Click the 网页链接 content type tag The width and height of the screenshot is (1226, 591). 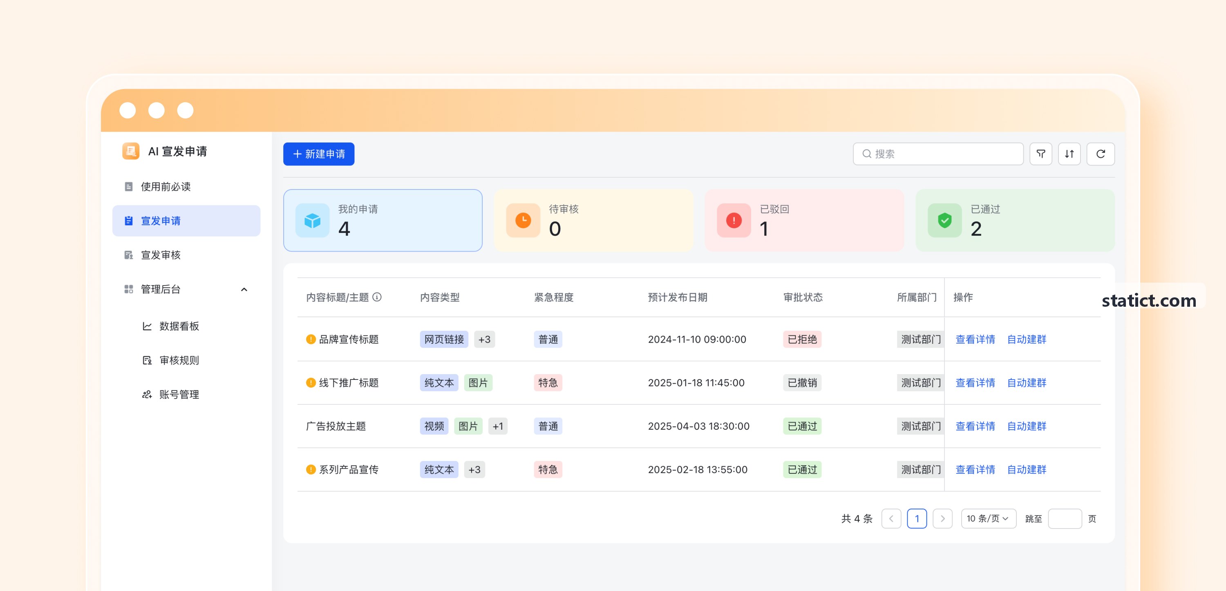(444, 339)
